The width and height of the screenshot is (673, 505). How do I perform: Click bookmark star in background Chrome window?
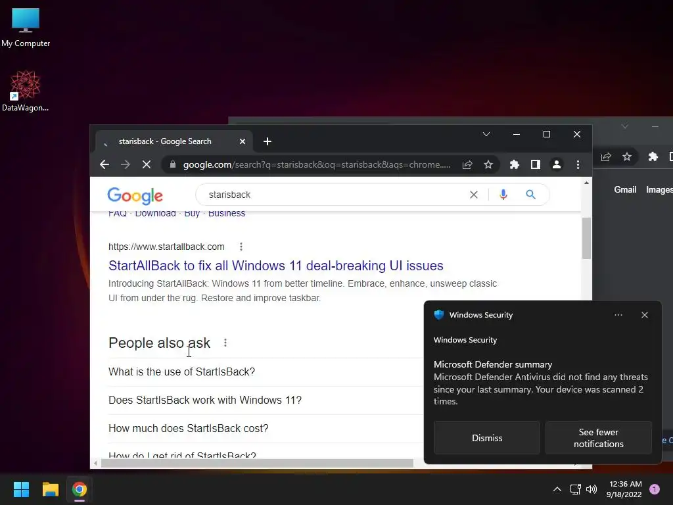(627, 156)
